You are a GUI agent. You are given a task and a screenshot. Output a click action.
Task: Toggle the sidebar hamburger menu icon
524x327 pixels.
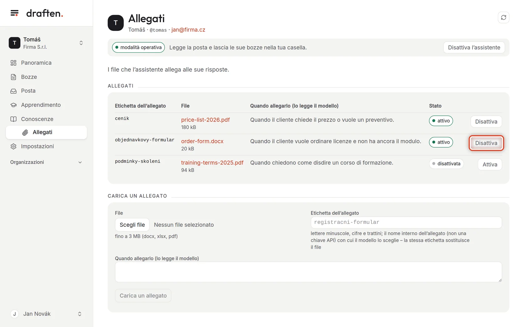14,13
